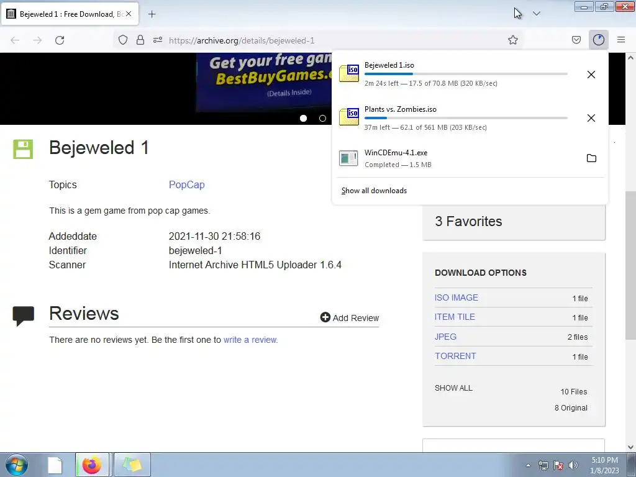Select the first carousel dot indicator

tap(303, 118)
